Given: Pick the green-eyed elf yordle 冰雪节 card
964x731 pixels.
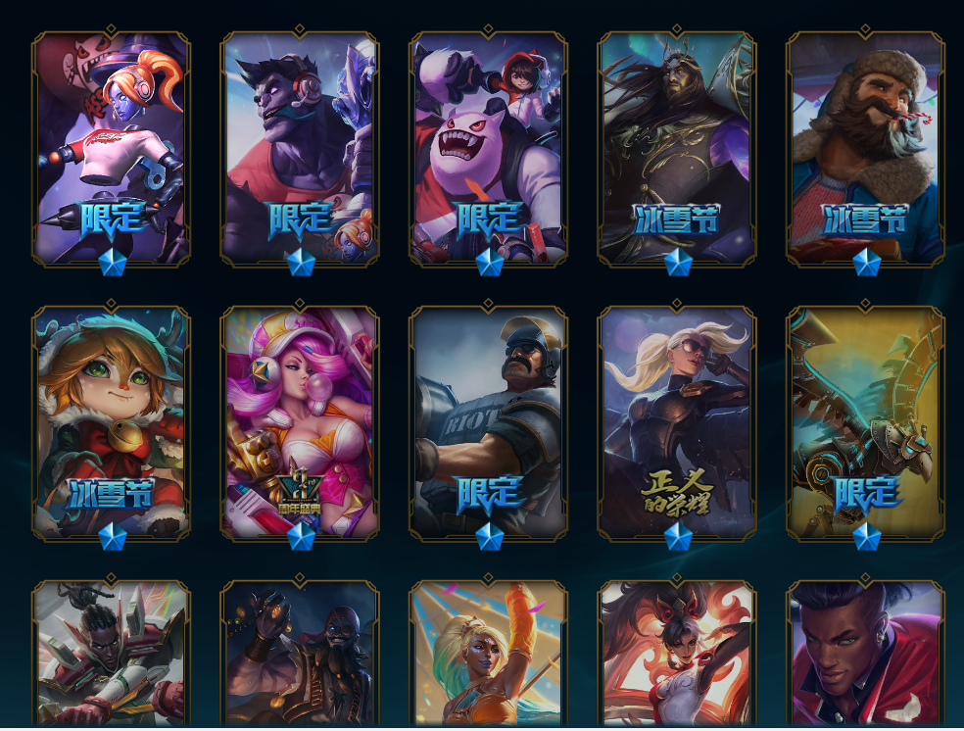Looking at the screenshot, I should click(112, 424).
